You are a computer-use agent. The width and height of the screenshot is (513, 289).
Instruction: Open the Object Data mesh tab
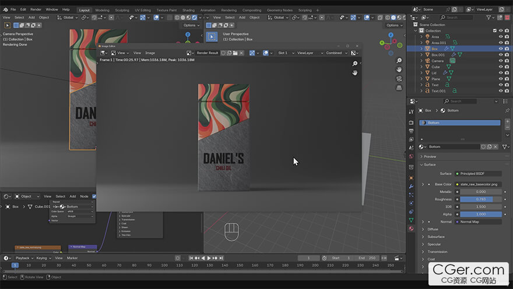[x=411, y=220]
